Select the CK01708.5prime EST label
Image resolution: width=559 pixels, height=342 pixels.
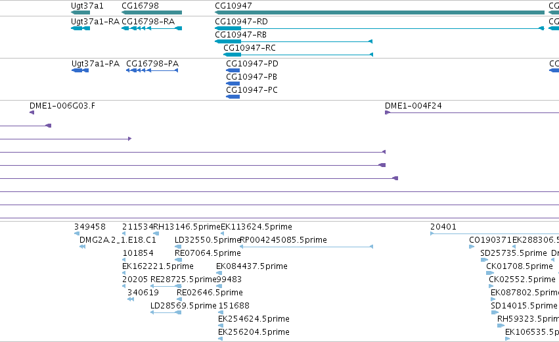click(520, 266)
